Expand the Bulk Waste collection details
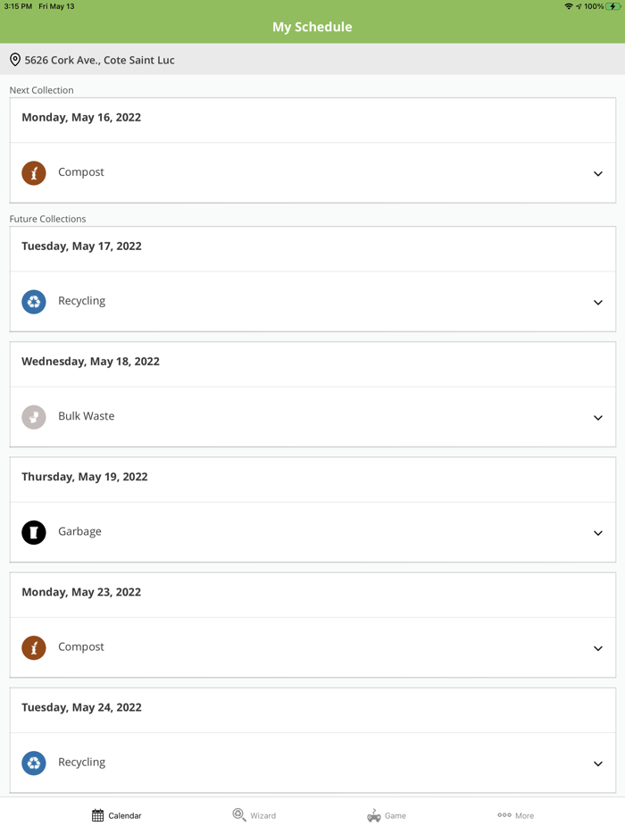 tap(598, 418)
